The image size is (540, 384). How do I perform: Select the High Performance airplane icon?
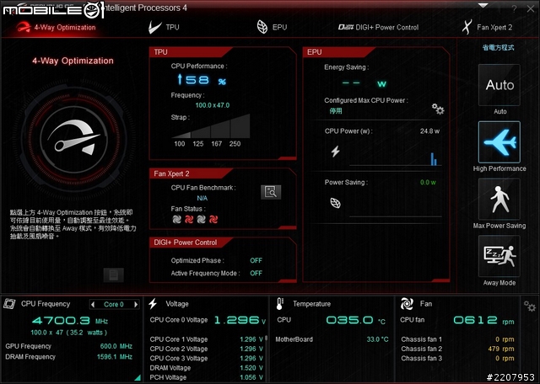point(499,142)
